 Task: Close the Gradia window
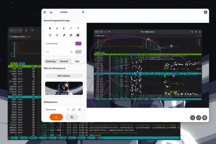(x=206, y=12)
